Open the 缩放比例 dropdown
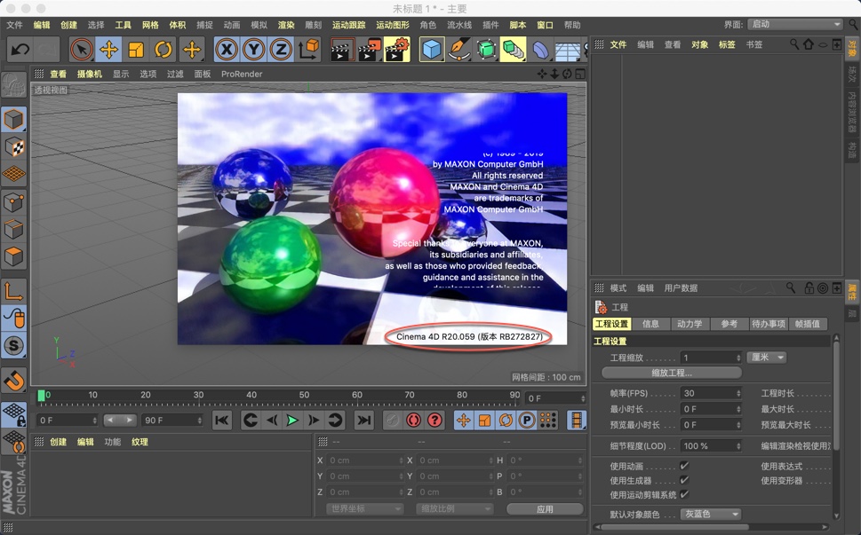The width and height of the screenshot is (861, 535). [x=454, y=508]
